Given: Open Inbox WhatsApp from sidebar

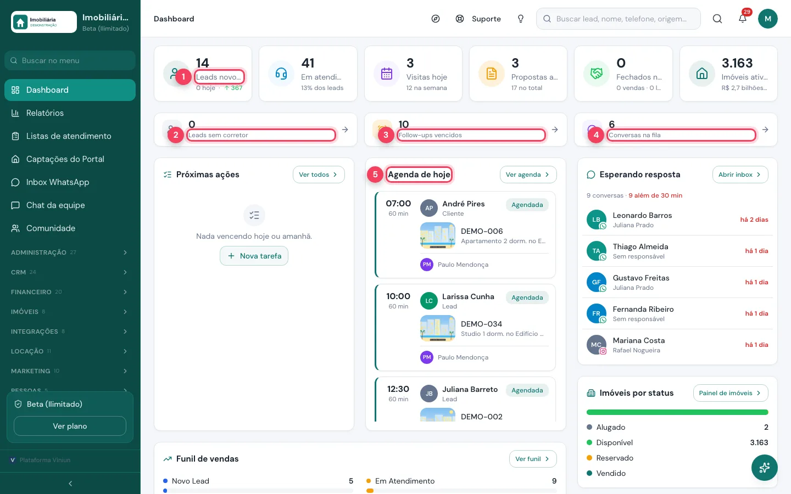Looking at the screenshot, I should (70, 182).
